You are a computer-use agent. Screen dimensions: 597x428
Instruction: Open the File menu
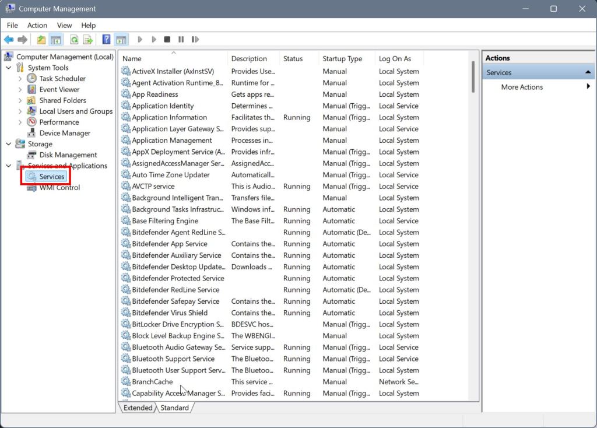click(x=12, y=25)
